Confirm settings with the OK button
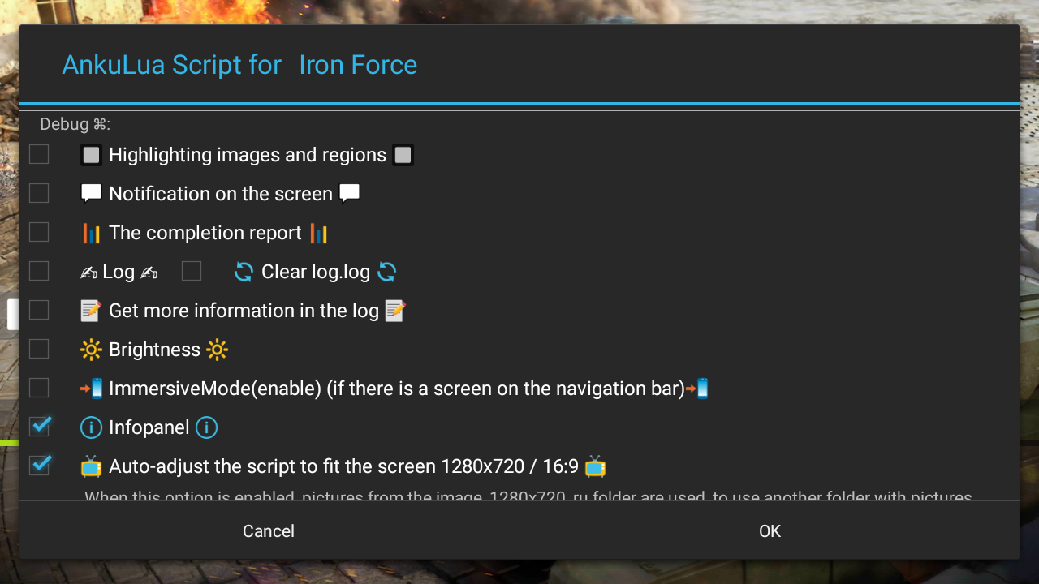The height and width of the screenshot is (584, 1039). (769, 531)
